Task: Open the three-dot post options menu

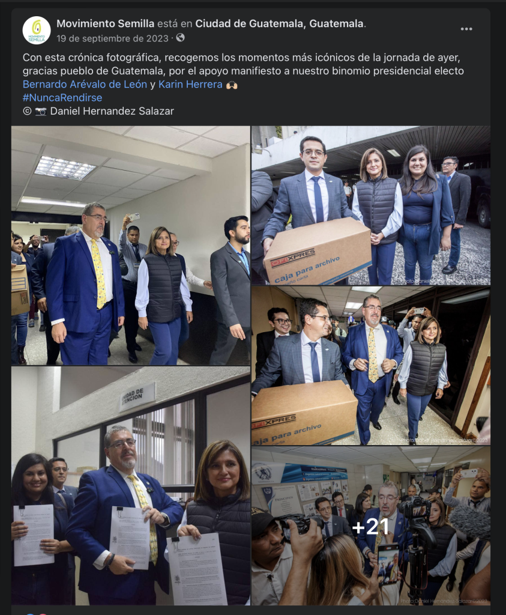Action: click(x=466, y=29)
